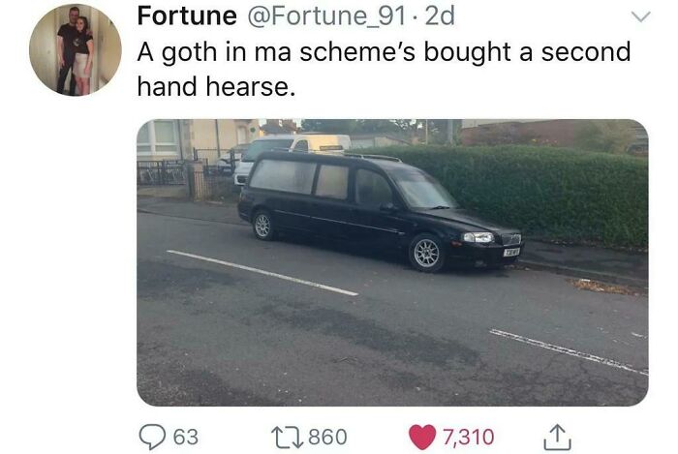This screenshot has height=454, width=678.
Task: Click the hearse's front headlight
Action: (x=478, y=237)
